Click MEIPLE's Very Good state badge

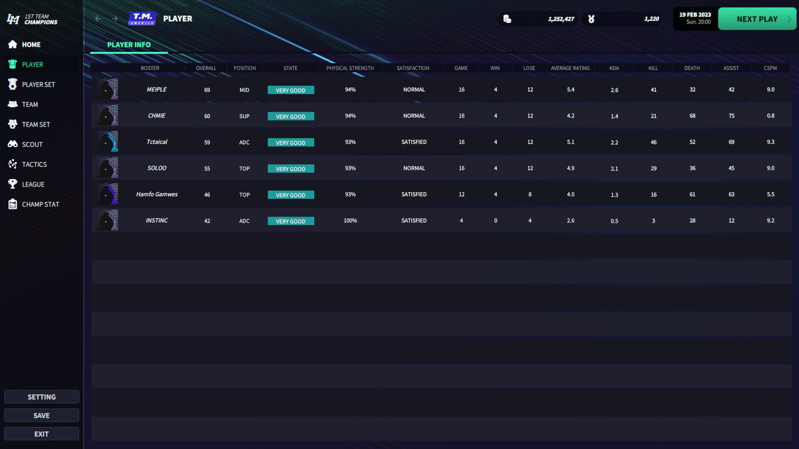[291, 90]
